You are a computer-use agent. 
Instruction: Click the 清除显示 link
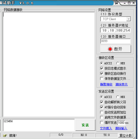[x=121, y=84]
